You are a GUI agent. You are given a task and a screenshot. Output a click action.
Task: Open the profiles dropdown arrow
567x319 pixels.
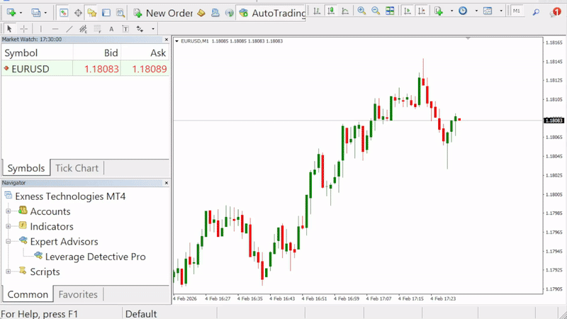click(45, 13)
